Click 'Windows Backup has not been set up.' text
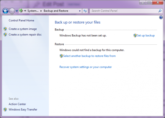 [x=83, y=36]
